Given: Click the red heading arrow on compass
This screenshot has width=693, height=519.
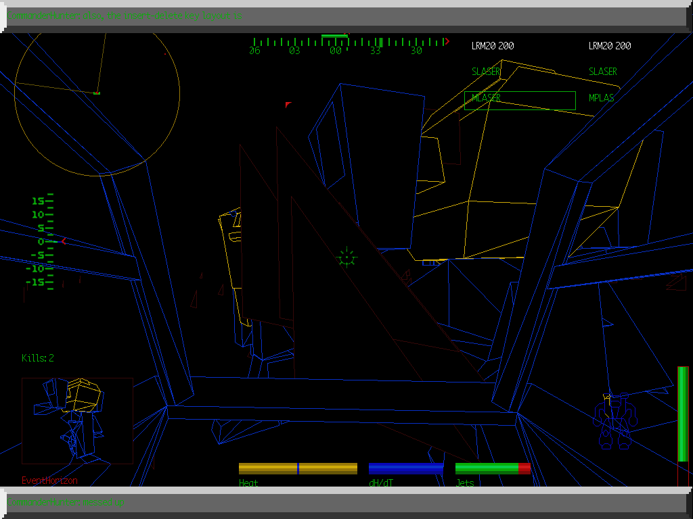Looking at the screenshot, I should tap(447, 42).
